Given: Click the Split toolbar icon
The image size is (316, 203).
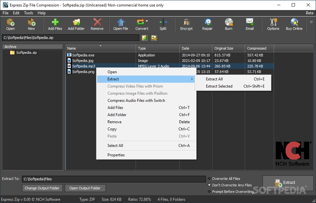Looking at the screenshot, I should click(x=163, y=22).
